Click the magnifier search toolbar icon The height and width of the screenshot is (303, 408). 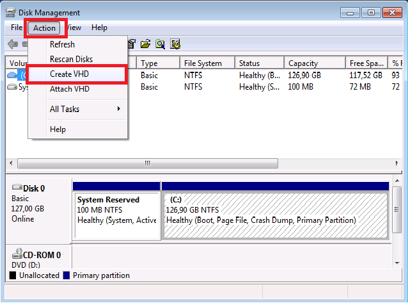click(160, 44)
